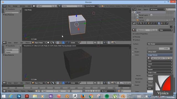177x99 pixels.
Task: Open upper viewport Object Mode dropdown
Action: [x=39, y=43]
